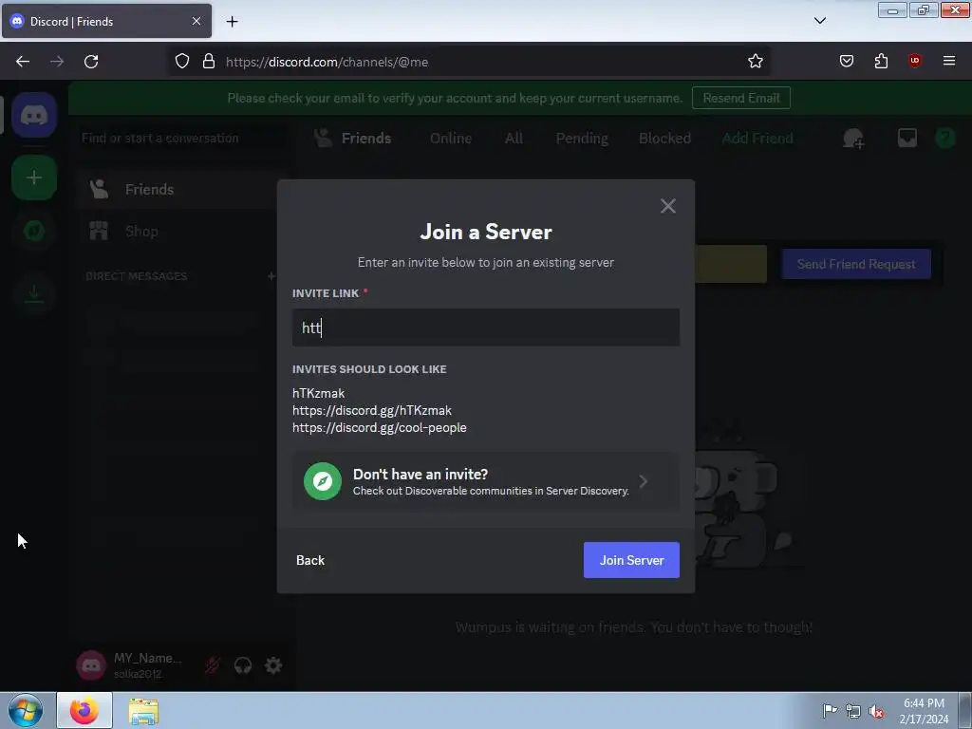The image size is (972, 729).
Task: Click example https://discord.gg/cool-people text
Action: pos(380,428)
